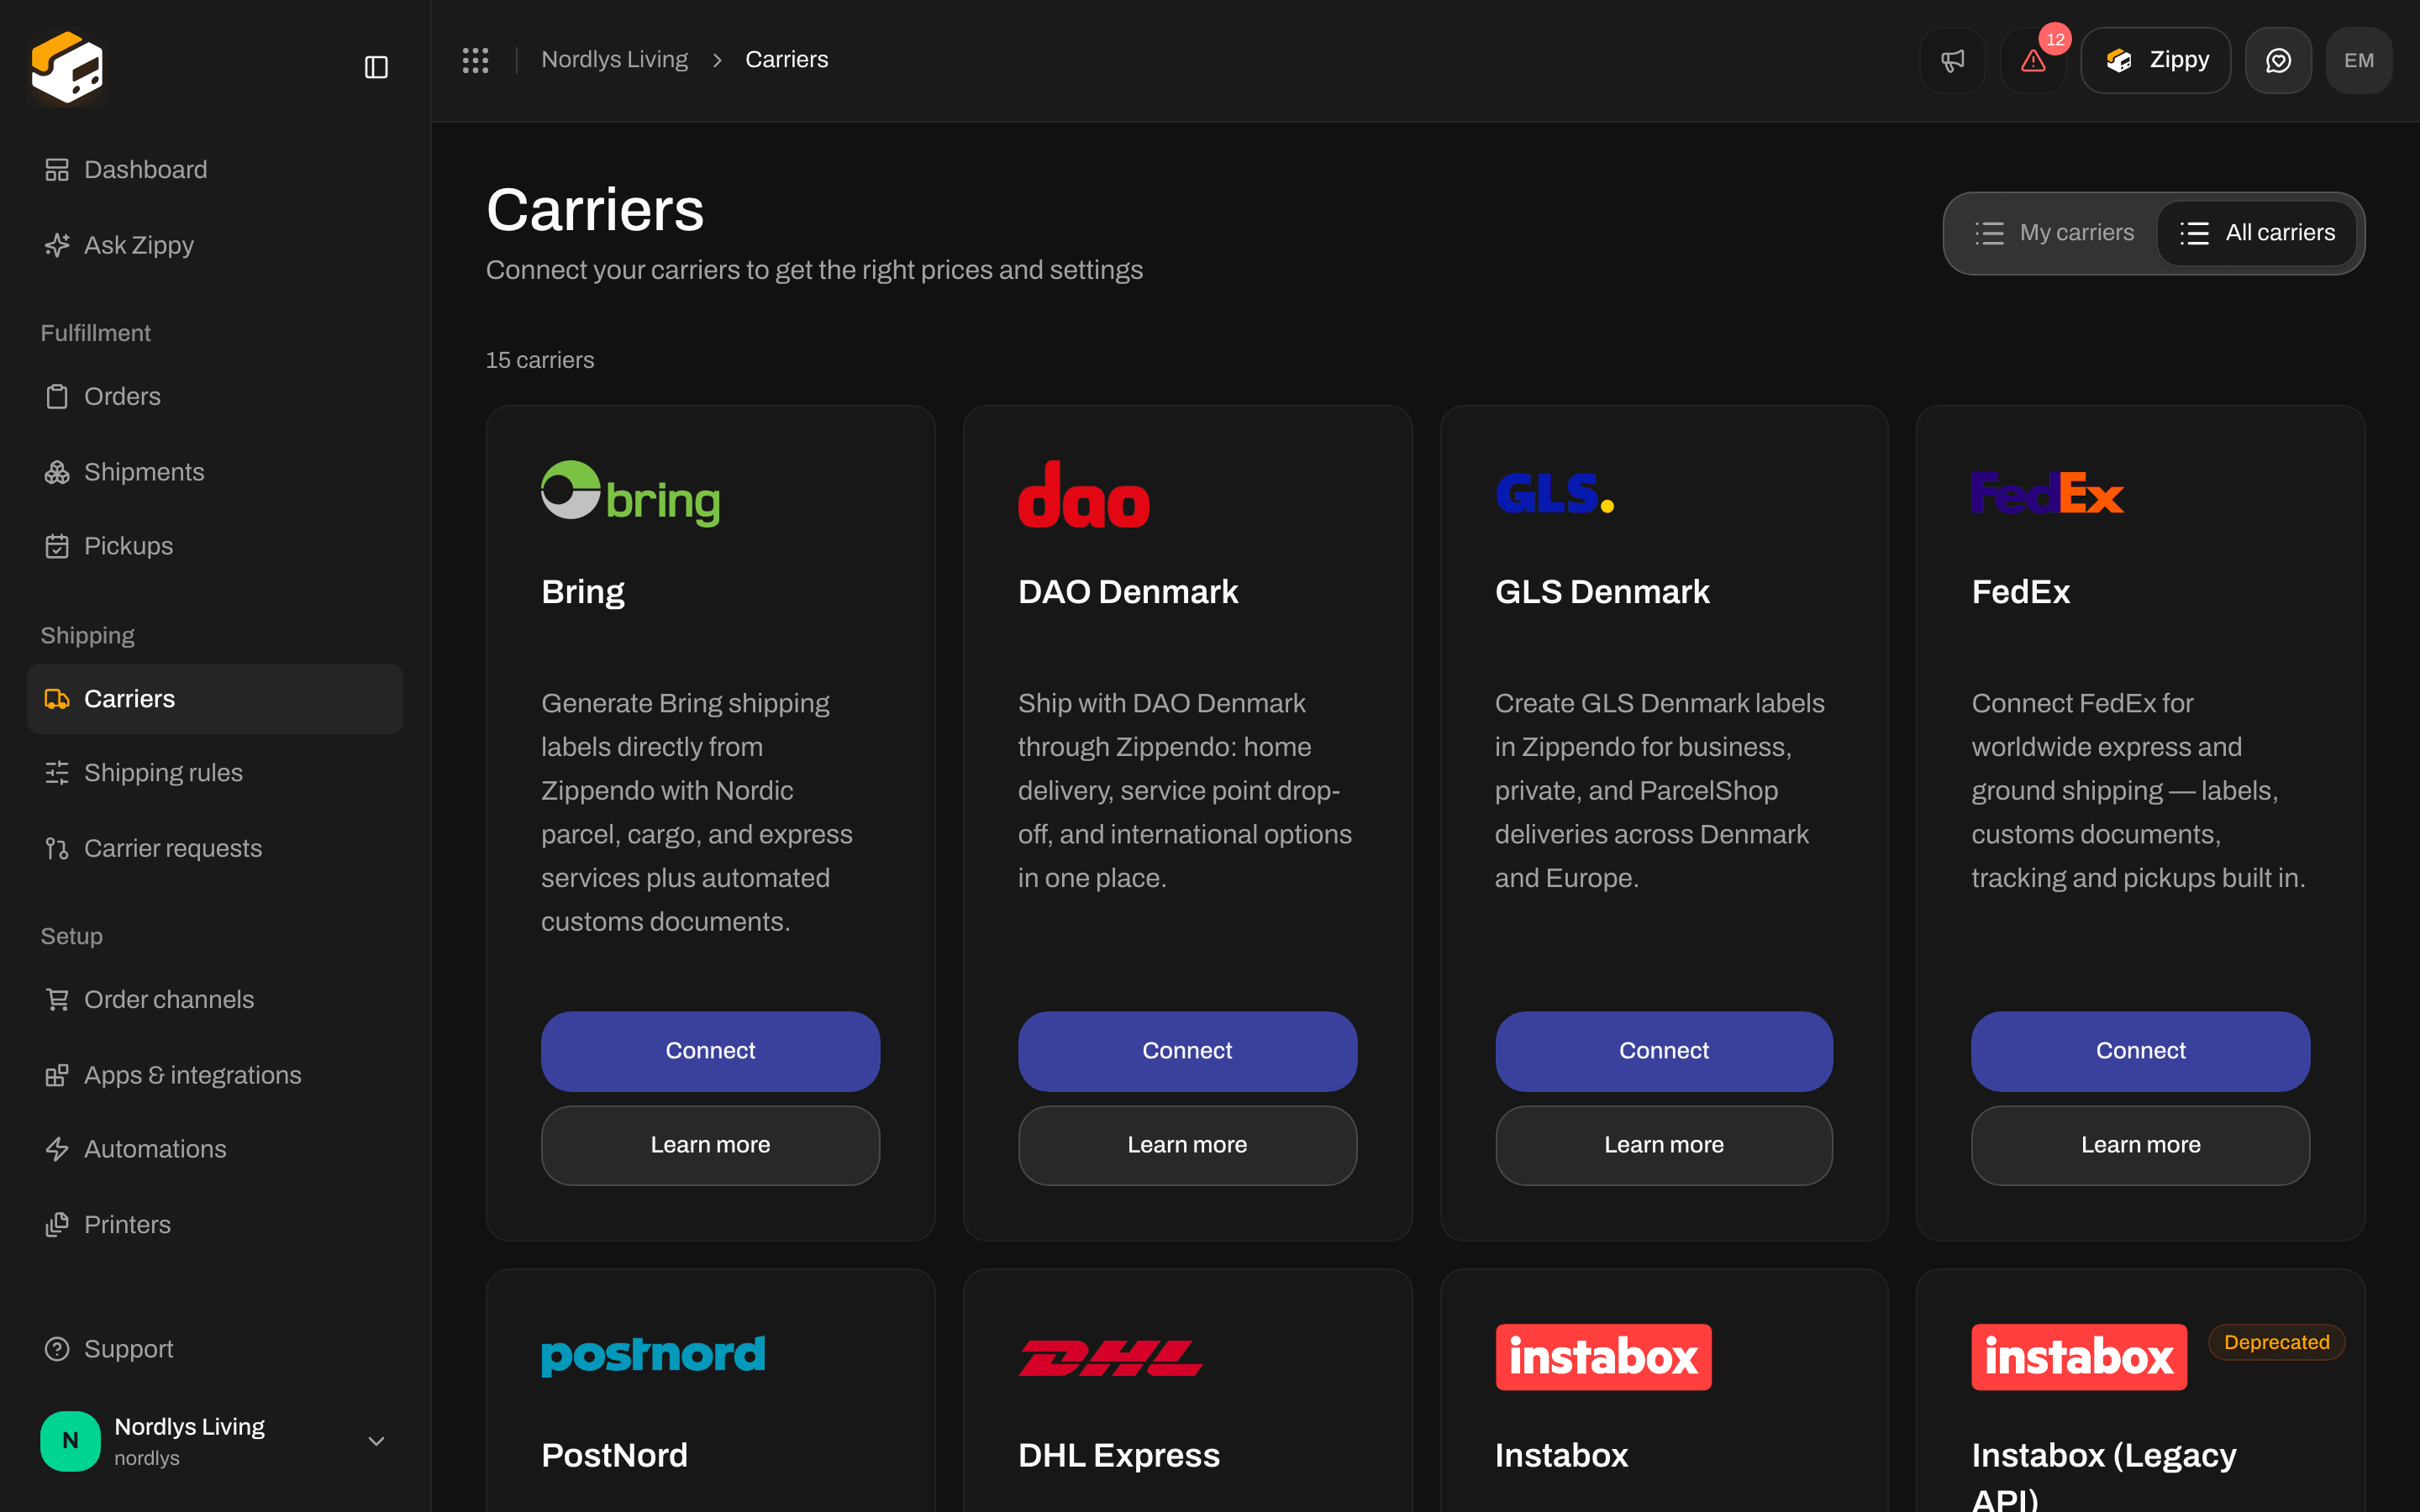Click the green N workspace avatar
This screenshot has width=2420, height=1512.
(x=70, y=1441)
